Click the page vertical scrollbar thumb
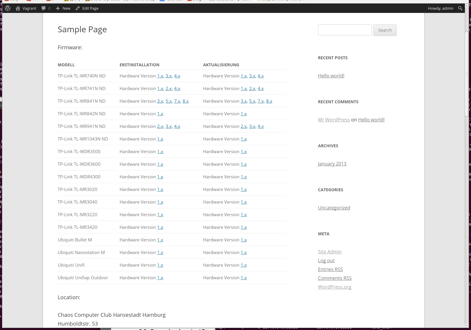Image resolution: width=471 pixels, height=330 pixels. 467,73
